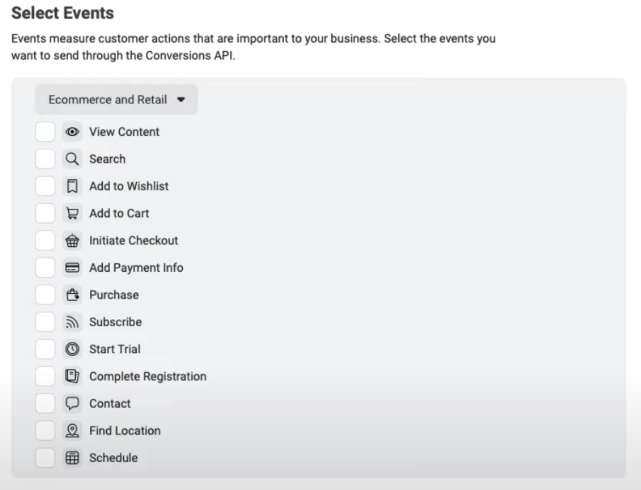Click the shopping bag Purchase icon
Image resolution: width=641 pixels, height=490 pixels.
pyautogui.click(x=72, y=295)
